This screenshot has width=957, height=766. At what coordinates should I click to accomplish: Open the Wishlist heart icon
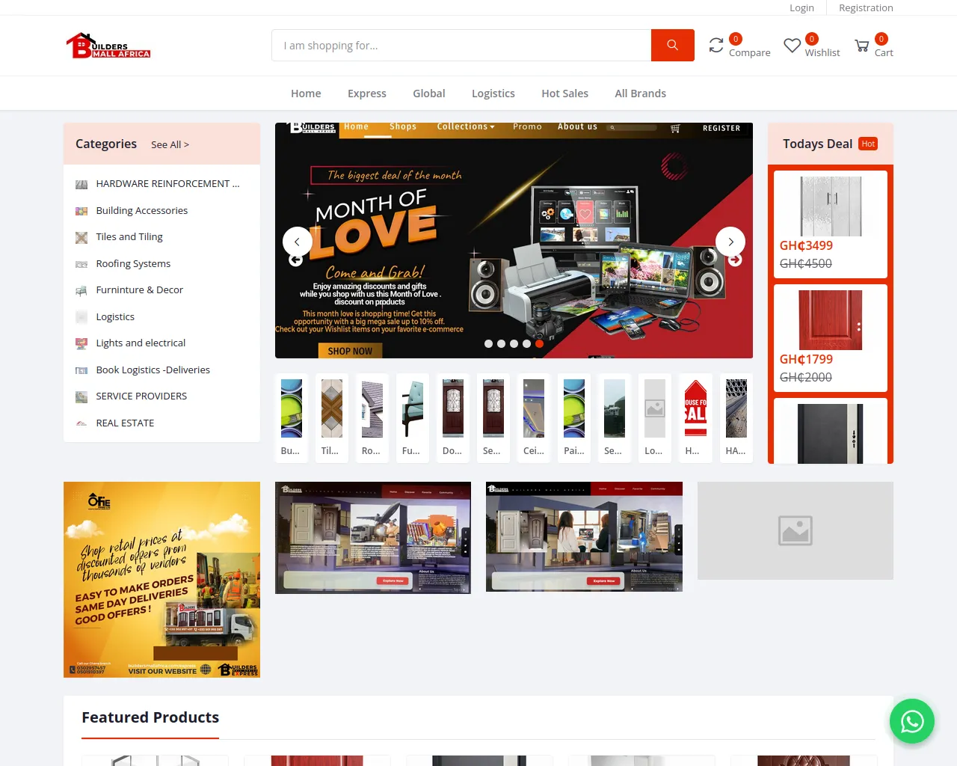coord(792,46)
